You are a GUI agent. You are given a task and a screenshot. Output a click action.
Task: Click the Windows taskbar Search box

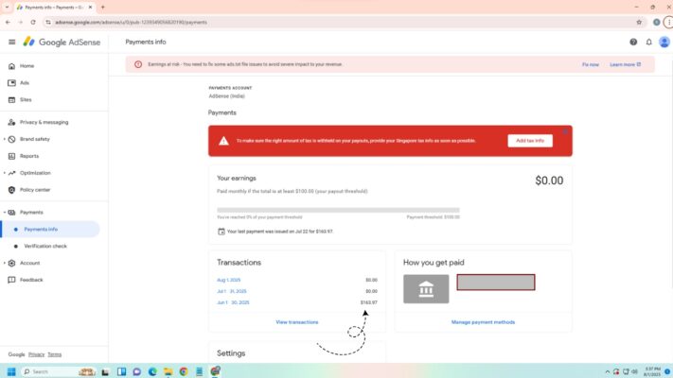58,371
